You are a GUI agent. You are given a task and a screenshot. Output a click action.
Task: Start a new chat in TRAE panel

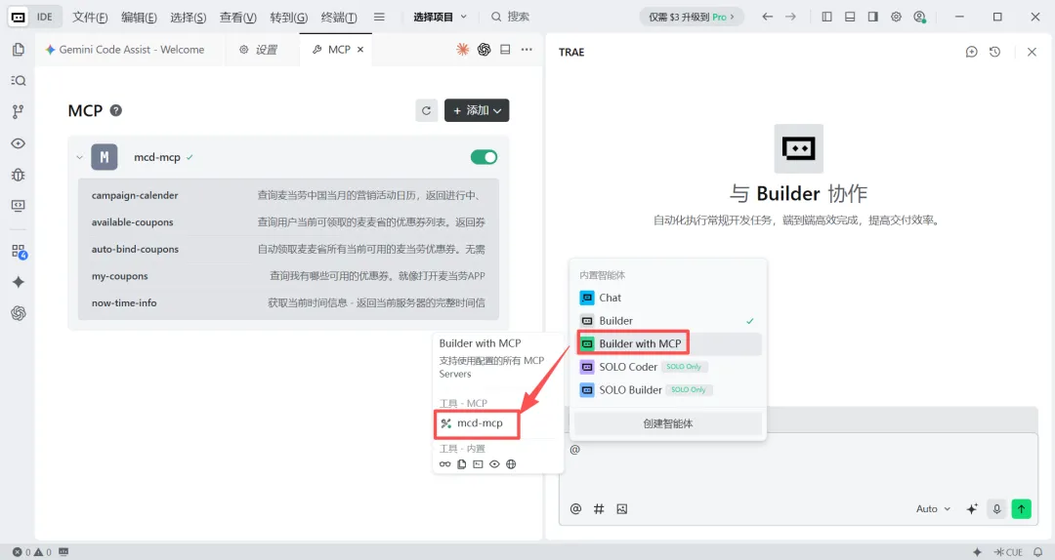[x=972, y=52]
